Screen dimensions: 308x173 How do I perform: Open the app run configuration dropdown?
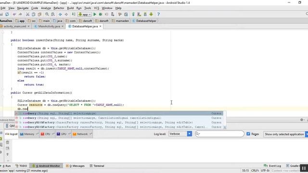(85, 14)
